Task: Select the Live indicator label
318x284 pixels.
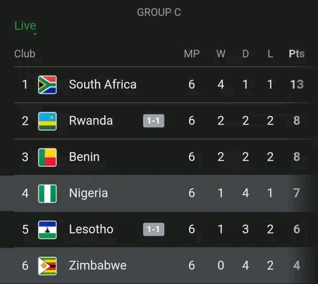Action: [x=25, y=26]
